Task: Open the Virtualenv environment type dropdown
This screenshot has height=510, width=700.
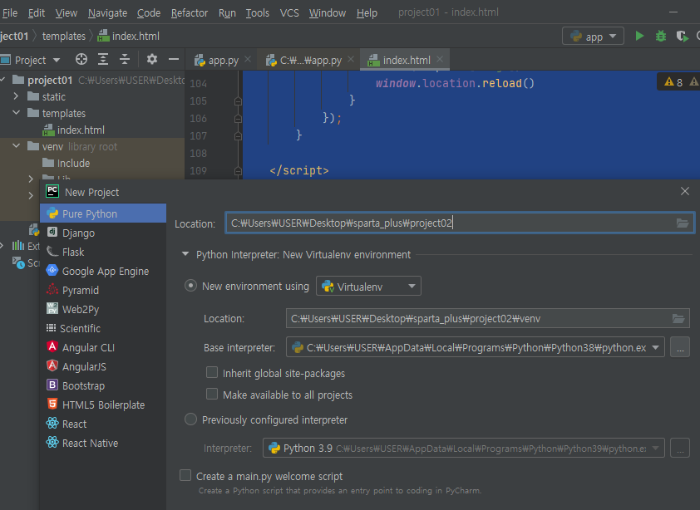Action: tap(368, 287)
